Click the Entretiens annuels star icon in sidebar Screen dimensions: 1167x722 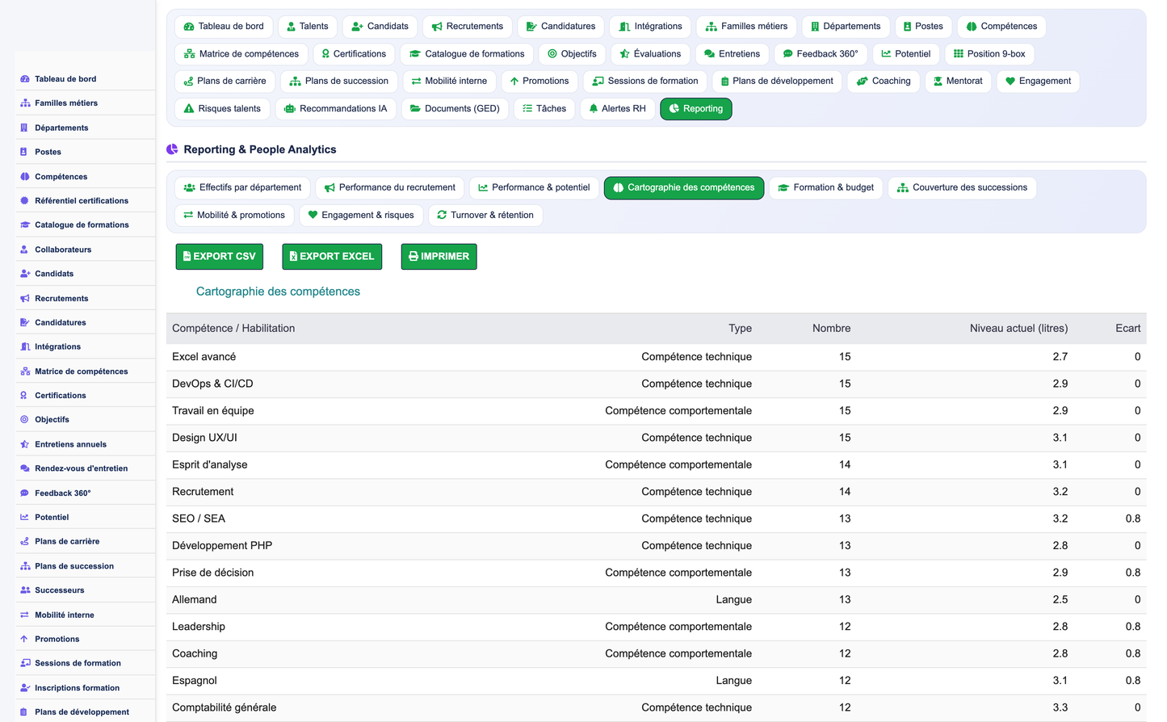tap(25, 444)
